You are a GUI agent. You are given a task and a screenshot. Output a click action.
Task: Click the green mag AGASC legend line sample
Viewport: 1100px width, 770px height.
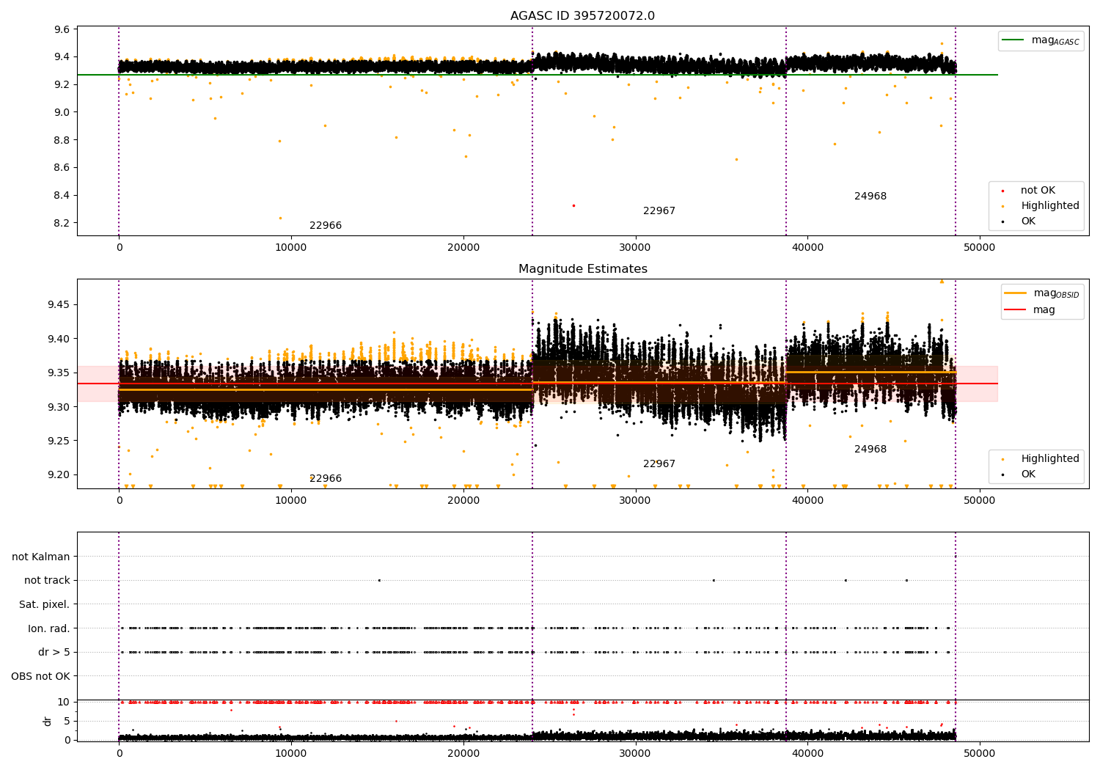point(1013,40)
